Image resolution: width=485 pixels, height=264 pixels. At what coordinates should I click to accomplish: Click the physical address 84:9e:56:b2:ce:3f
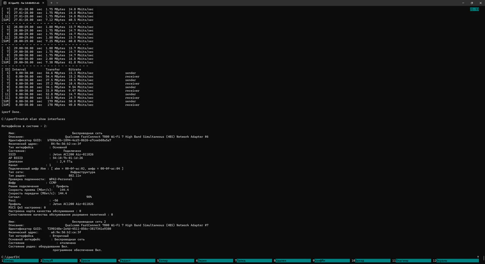[x=66, y=144]
